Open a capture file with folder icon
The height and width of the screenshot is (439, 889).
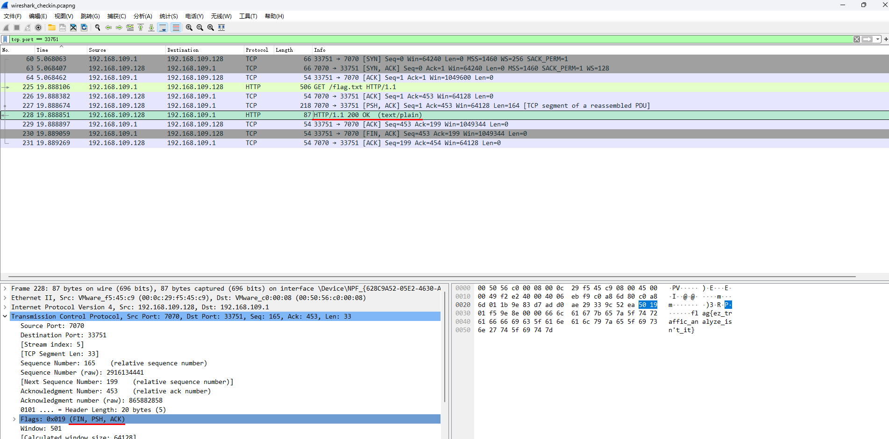[x=52, y=28]
